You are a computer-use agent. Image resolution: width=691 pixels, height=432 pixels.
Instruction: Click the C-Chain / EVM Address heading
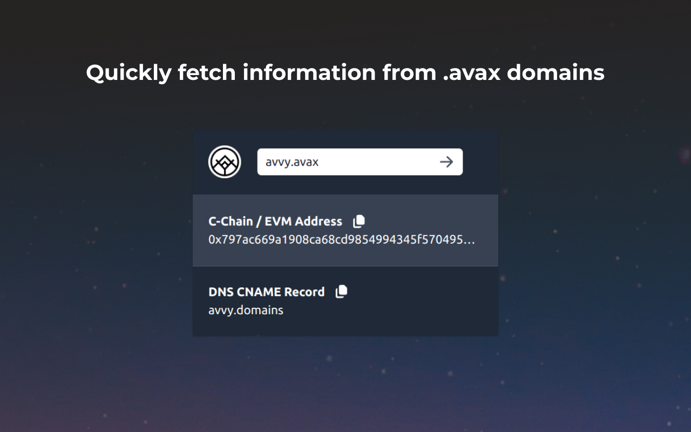click(275, 221)
